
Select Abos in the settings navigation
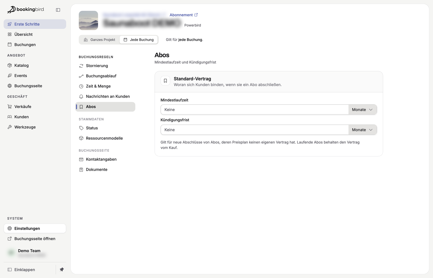(105, 107)
